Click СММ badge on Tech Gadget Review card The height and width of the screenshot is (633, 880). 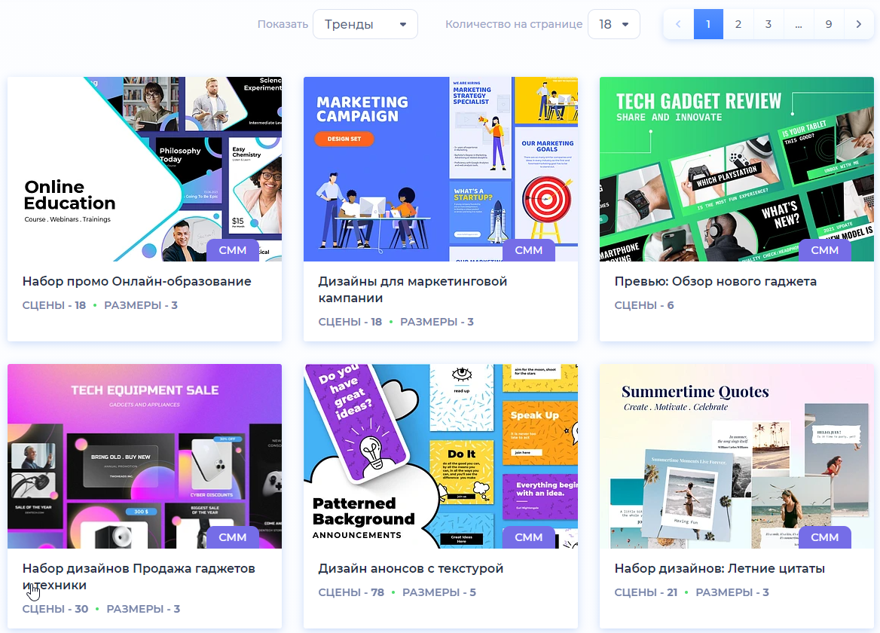[825, 250]
